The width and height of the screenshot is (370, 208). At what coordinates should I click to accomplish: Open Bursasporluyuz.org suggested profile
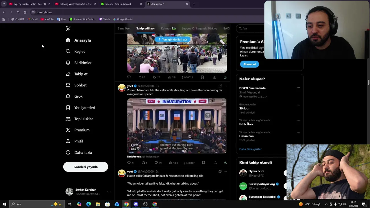tap(262, 184)
